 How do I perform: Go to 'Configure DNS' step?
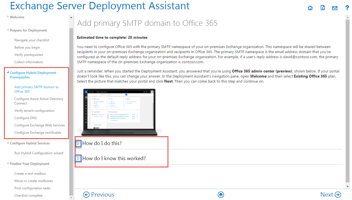[25, 118]
